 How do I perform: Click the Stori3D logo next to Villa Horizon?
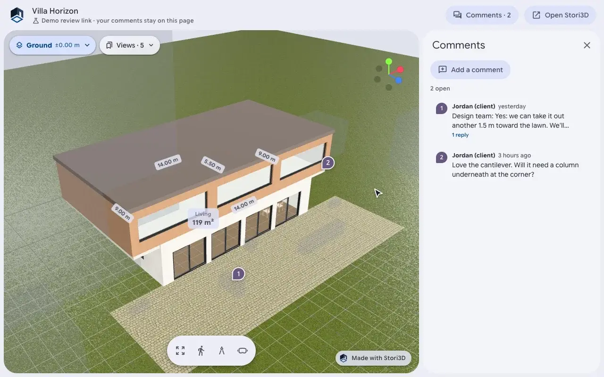coord(17,15)
